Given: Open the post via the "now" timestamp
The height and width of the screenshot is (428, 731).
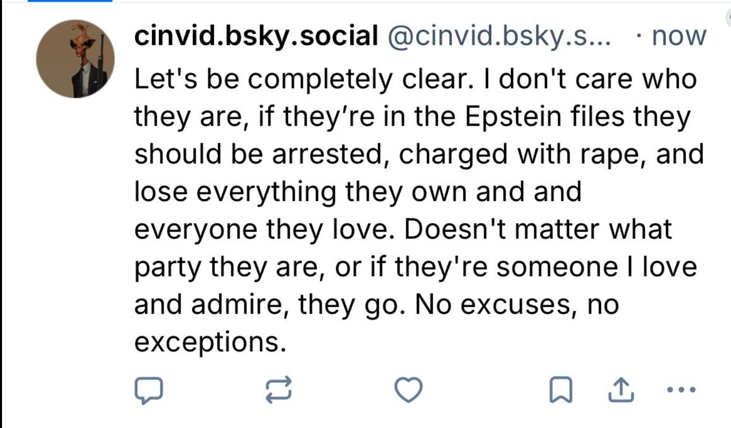Looking at the screenshot, I should pyautogui.click(x=679, y=36).
